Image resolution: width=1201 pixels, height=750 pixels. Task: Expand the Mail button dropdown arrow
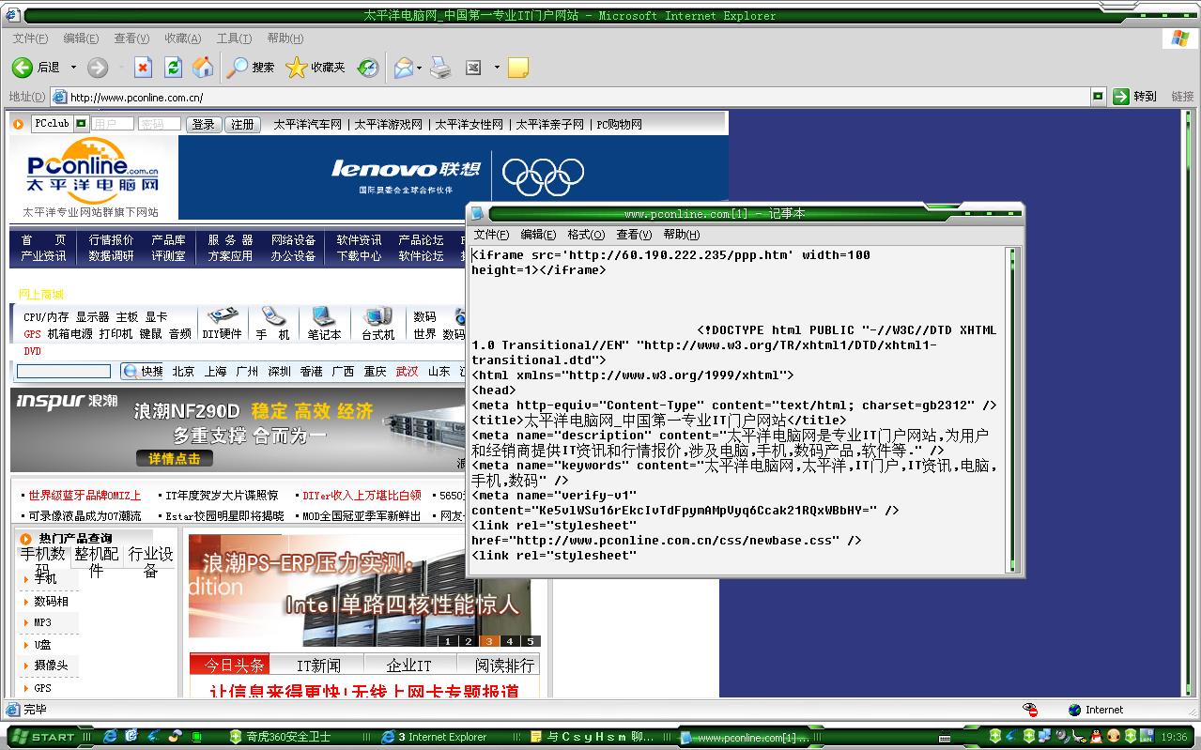coord(419,68)
